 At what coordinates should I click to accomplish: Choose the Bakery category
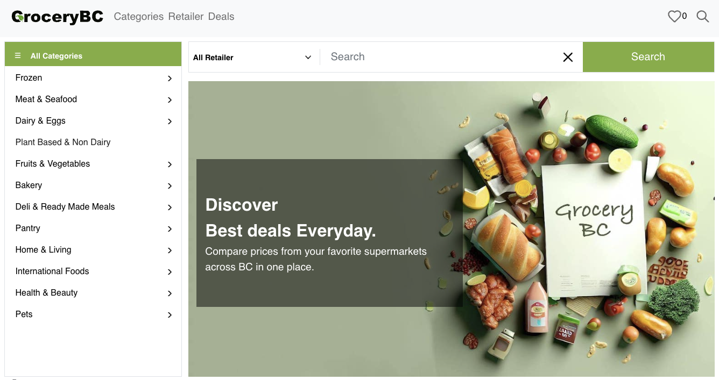[29, 185]
